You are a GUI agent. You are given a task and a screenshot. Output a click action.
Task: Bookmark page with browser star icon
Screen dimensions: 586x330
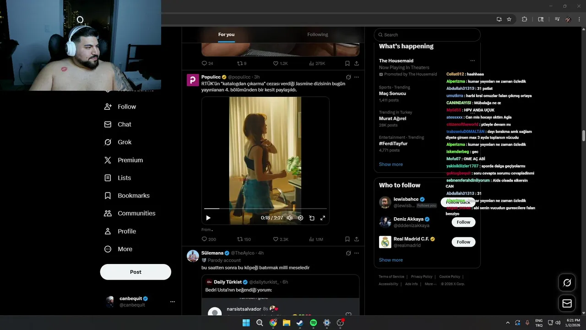tap(509, 19)
